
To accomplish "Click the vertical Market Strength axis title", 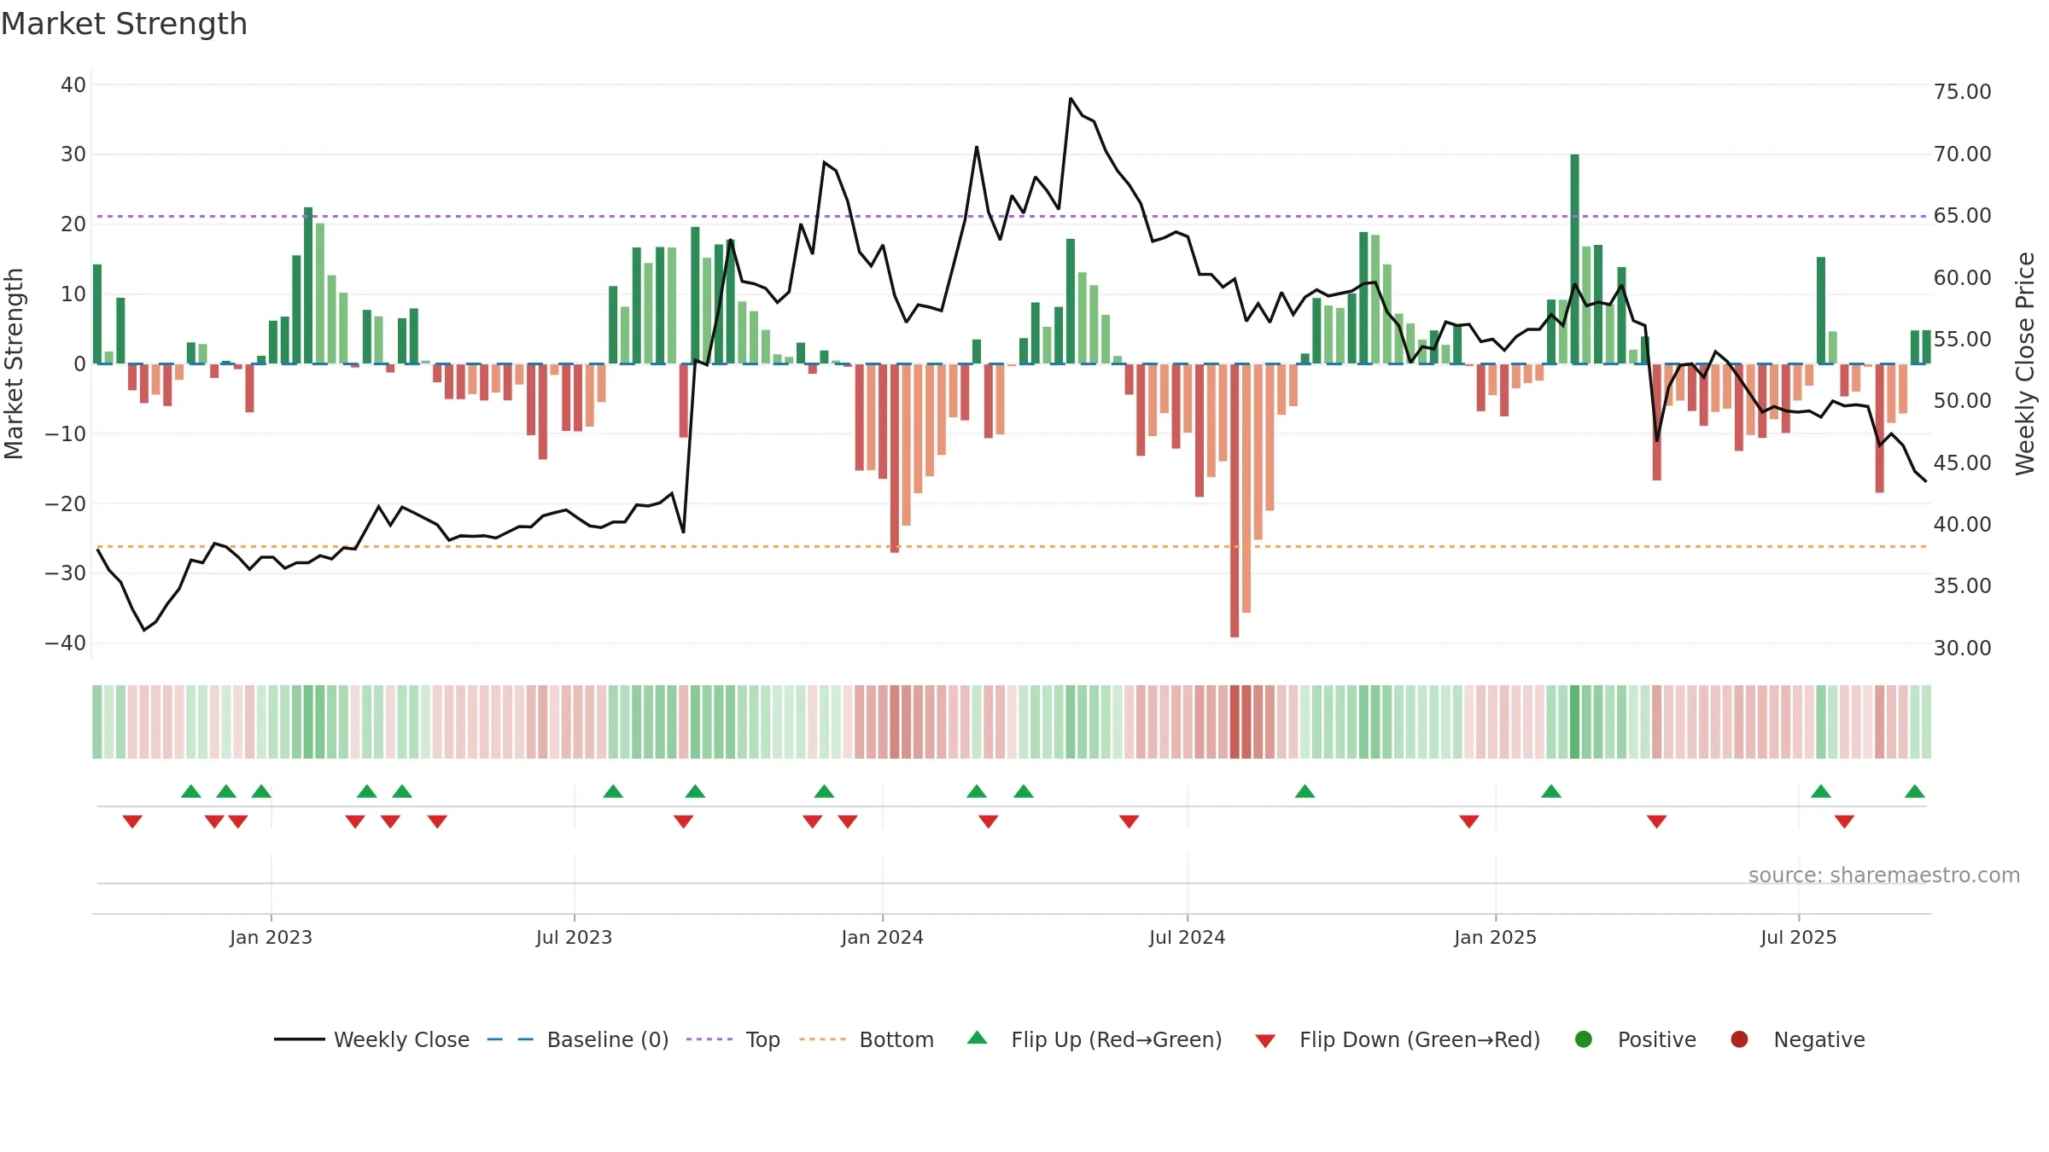I will (x=14, y=364).
